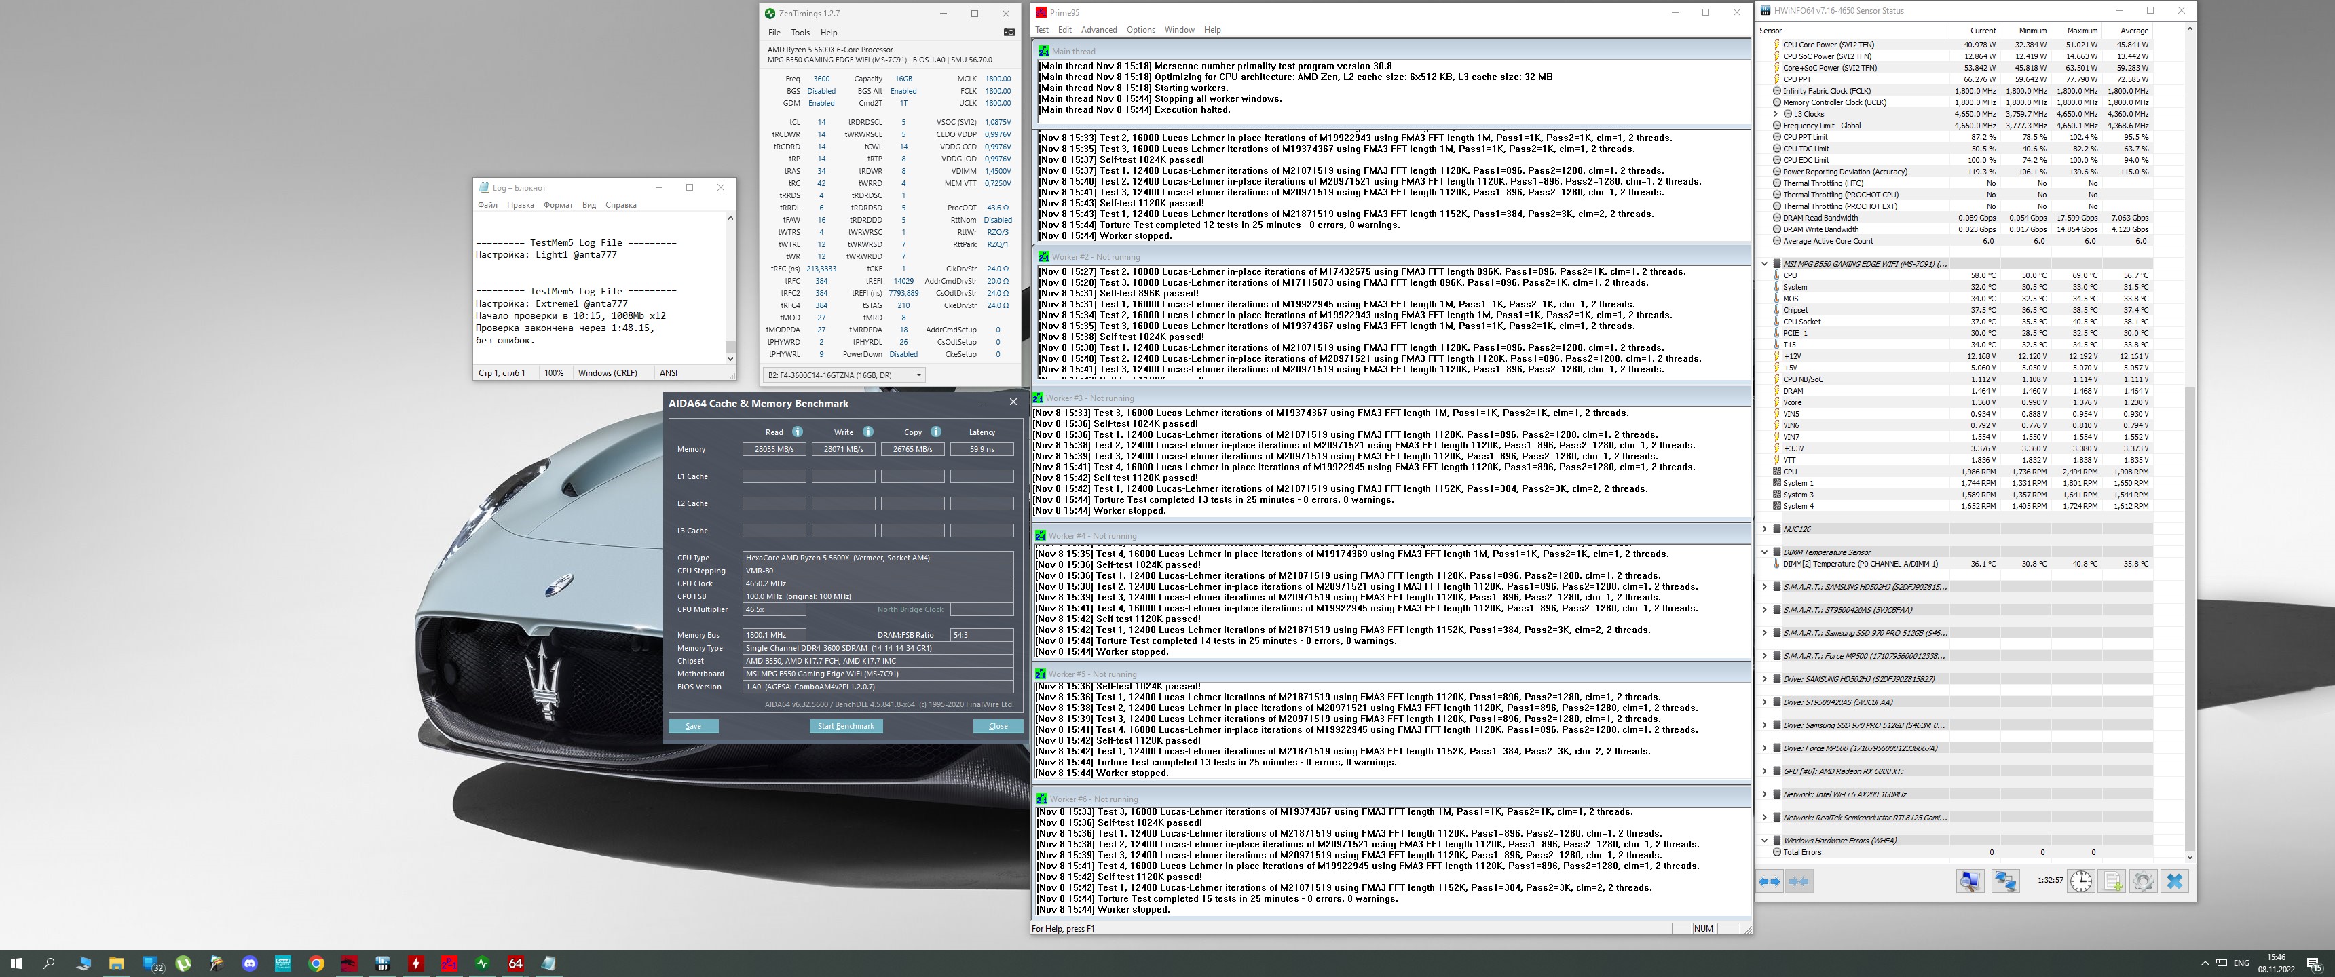The width and height of the screenshot is (2335, 977).
Task: Click HWiNFO logging sheet icon
Action: tap(2112, 881)
